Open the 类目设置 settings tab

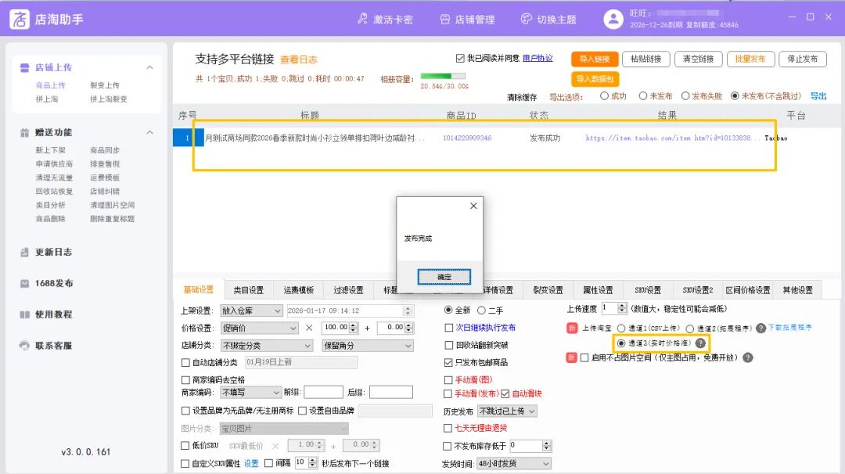click(x=249, y=289)
